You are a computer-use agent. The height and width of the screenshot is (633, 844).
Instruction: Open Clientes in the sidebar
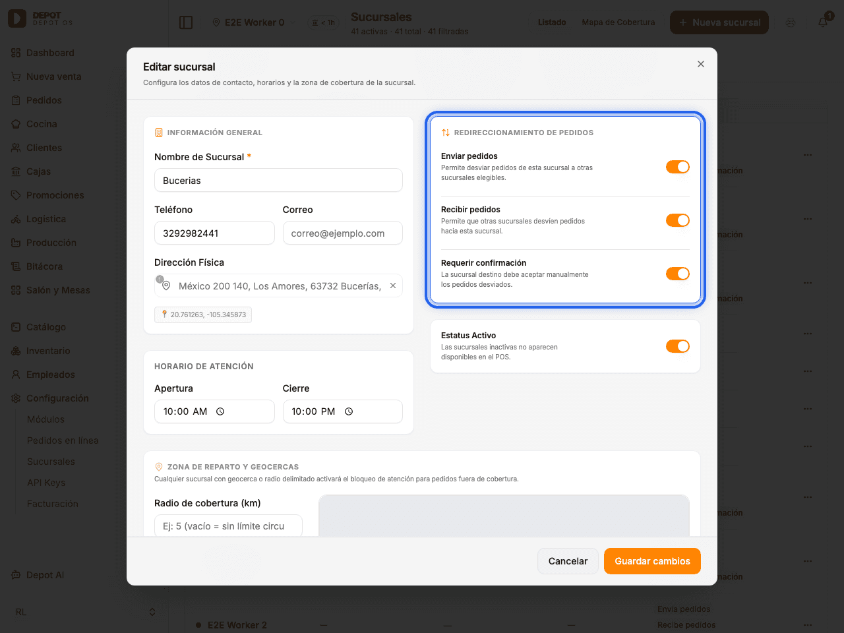(x=44, y=148)
